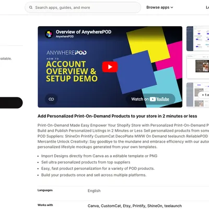The image size is (209, 209).
Task: Click the AnywherePOD channel avatar logo
Action: coord(49,34)
